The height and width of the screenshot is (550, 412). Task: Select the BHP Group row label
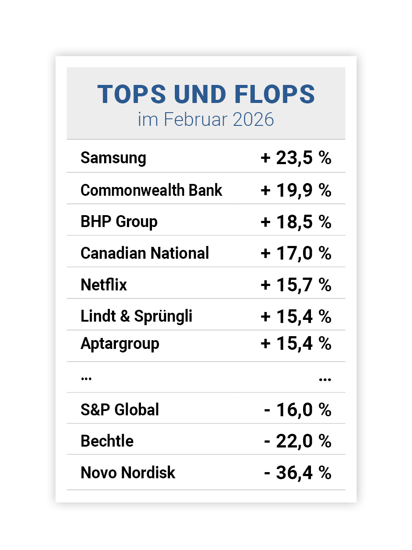(119, 222)
